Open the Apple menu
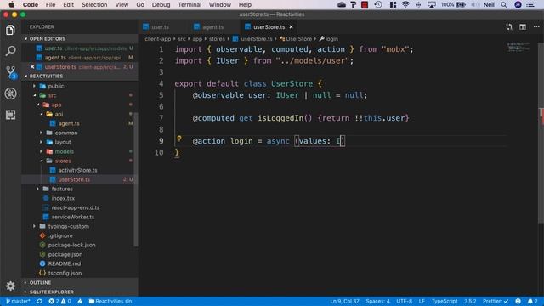This screenshot has width=544, height=306. coord(11,4)
